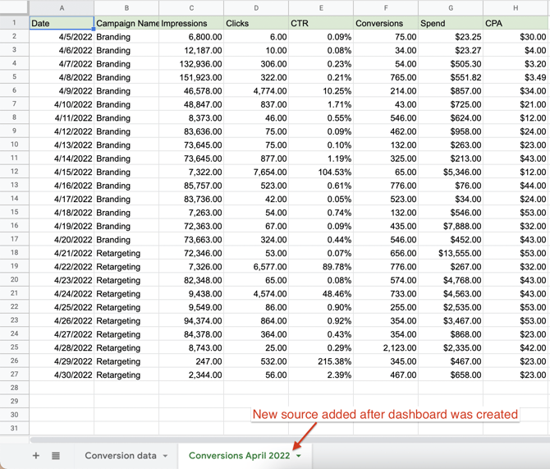Select the row 1 header number

14,23
